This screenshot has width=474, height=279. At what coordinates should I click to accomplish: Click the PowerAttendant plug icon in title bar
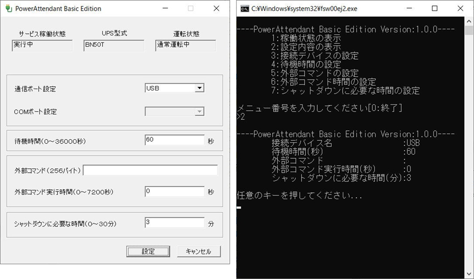pyautogui.click(x=8, y=8)
